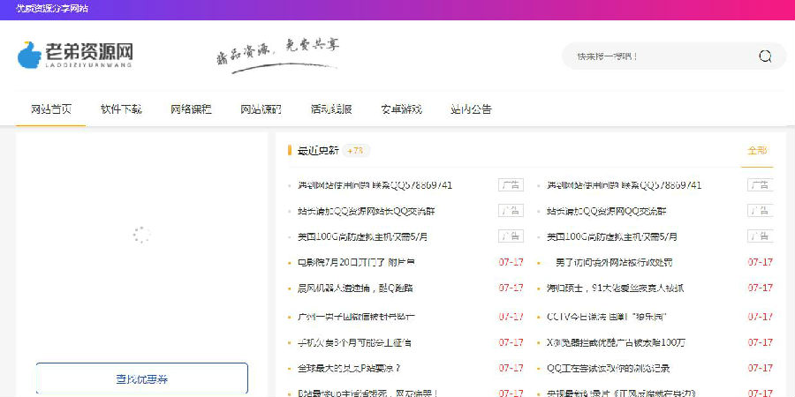Open the CCTV今日说法 article link
Image resolution: width=795 pixels, height=397 pixels.
[x=606, y=317]
